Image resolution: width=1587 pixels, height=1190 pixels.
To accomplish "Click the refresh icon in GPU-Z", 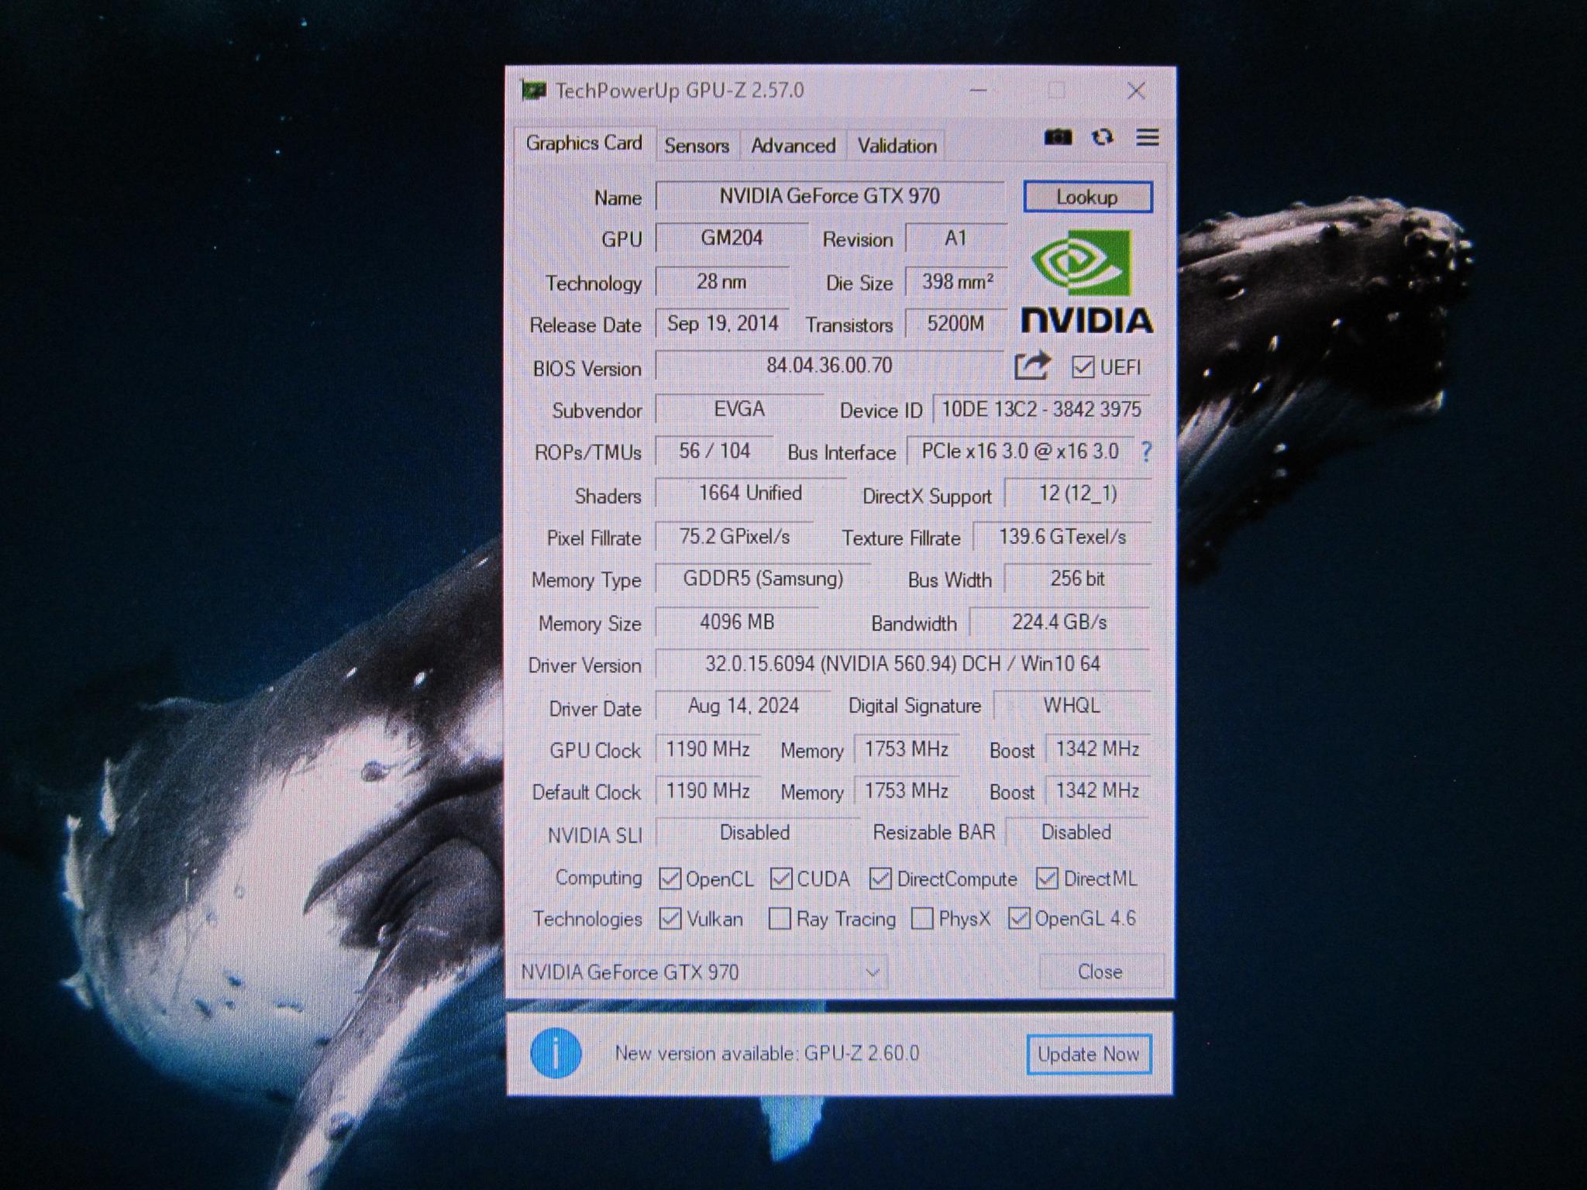I will (1102, 137).
